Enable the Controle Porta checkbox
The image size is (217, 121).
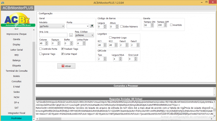[x=41, y=49]
